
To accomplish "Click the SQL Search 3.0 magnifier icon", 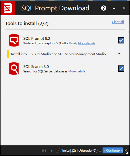I will [14, 69].
